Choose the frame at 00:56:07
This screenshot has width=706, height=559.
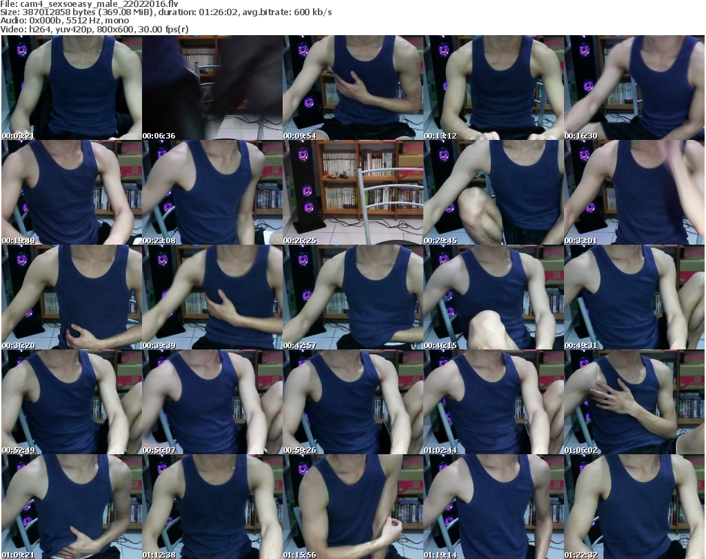point(212,402)
